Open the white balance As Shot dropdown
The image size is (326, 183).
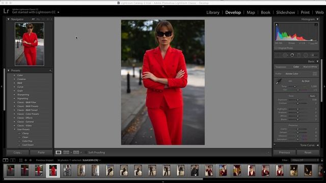306,81
